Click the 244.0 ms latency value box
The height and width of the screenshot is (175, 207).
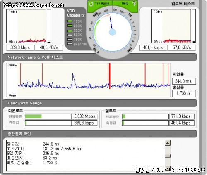point(184,81)
